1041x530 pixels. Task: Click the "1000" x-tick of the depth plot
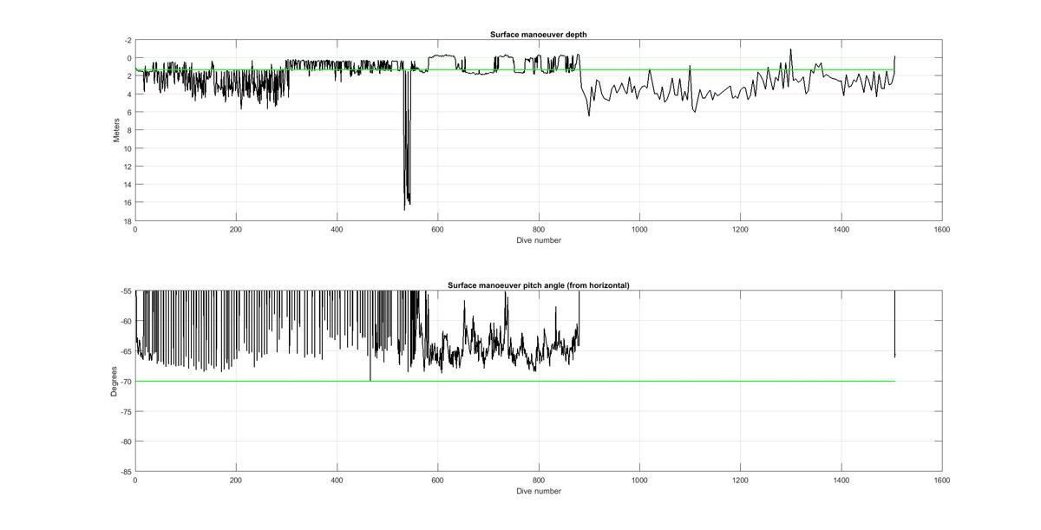[639, 230]
